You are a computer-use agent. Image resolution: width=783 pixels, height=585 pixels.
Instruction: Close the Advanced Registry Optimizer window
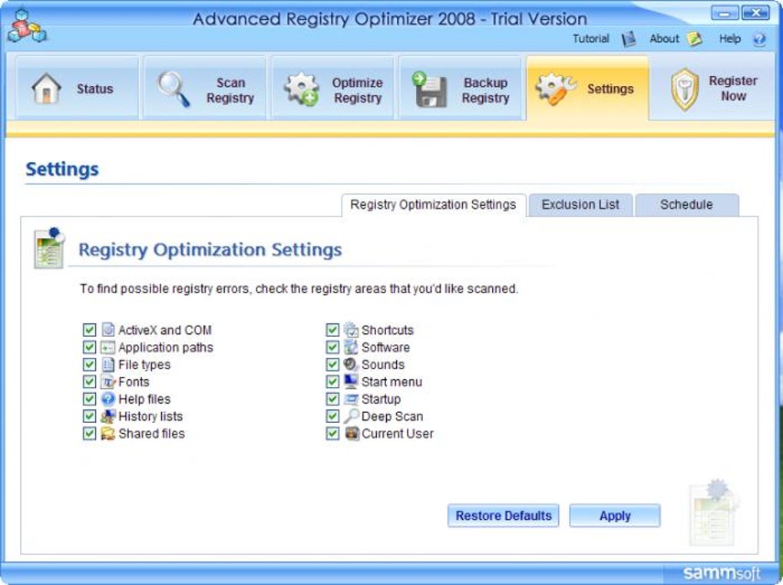755,13
